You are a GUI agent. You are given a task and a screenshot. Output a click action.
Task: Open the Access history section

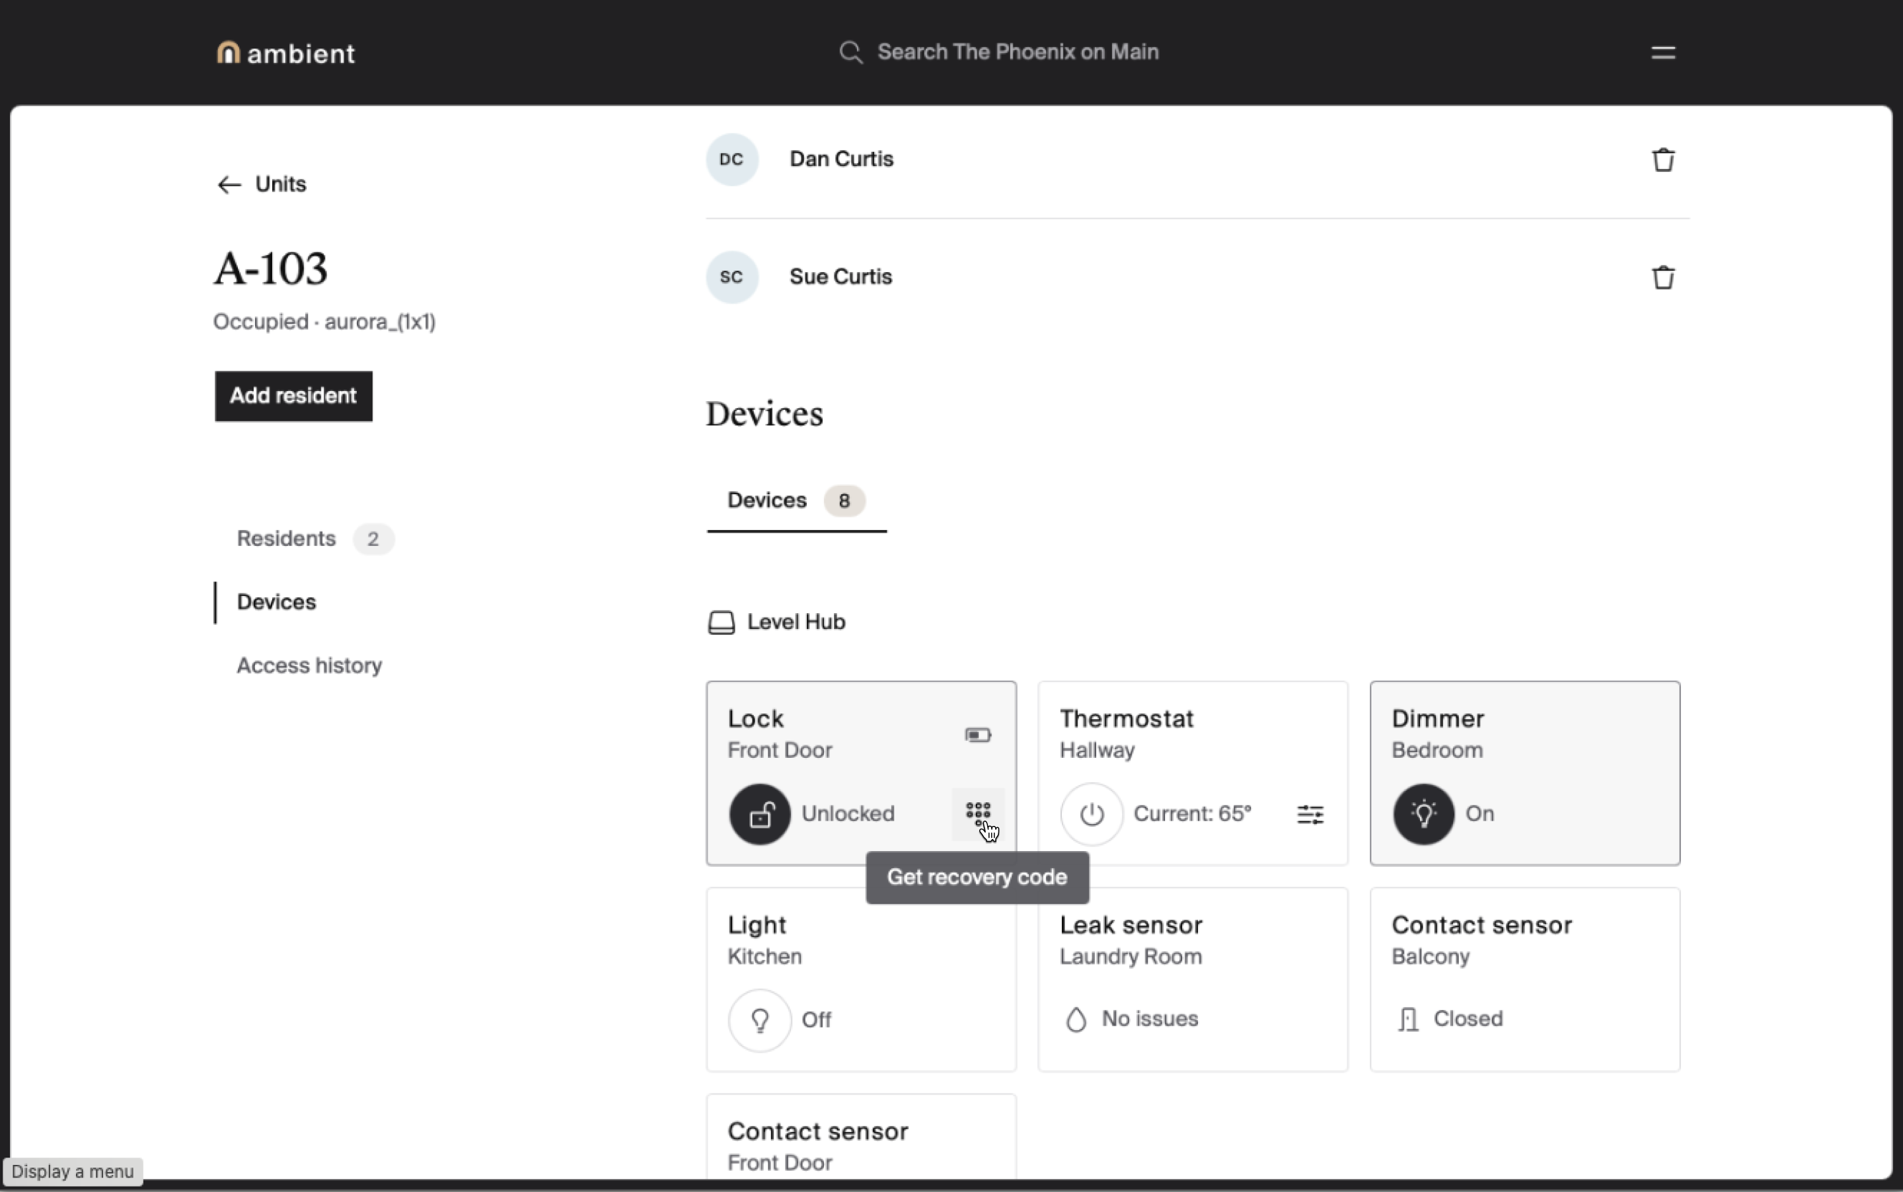pyautogui.click(x=309, y=666)
